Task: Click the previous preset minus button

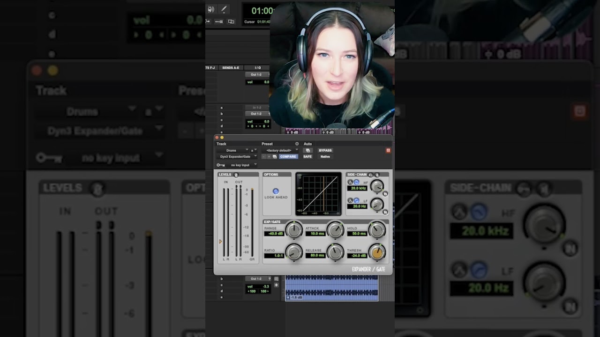Action: tap(264, 157)
